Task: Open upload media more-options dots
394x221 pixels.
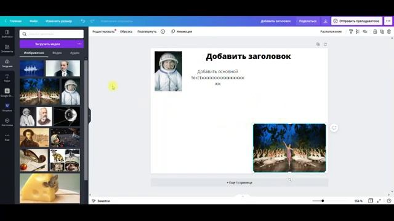Action: (79, 44)
